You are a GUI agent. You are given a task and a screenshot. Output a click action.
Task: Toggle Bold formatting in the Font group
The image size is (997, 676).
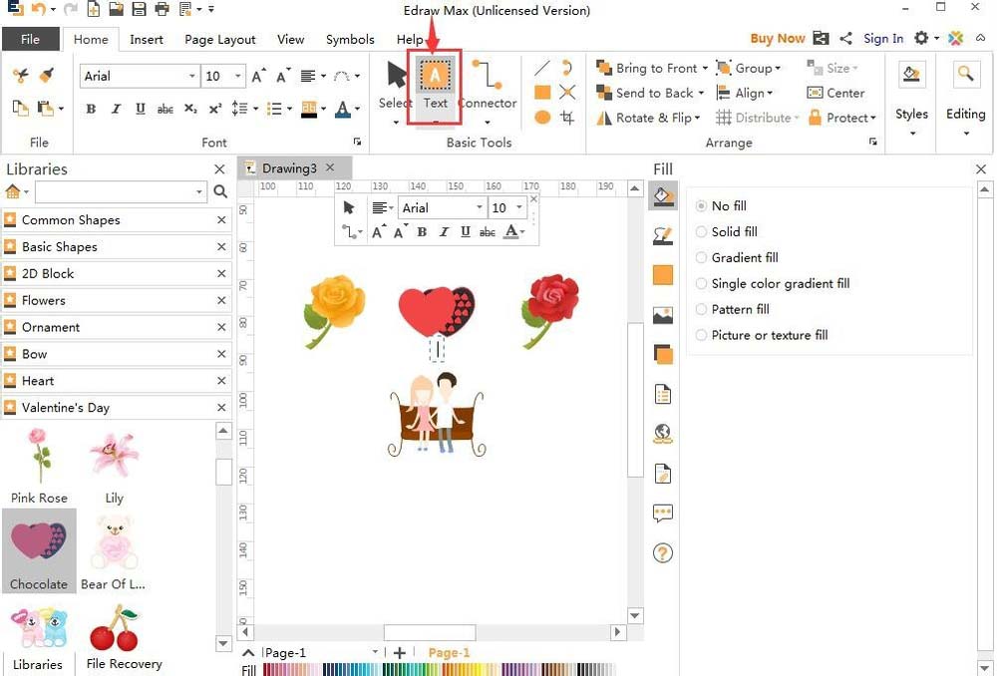tap(91, 109)
